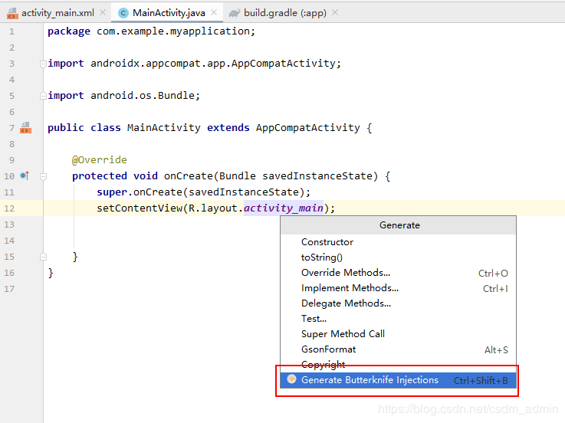This screenshot has width=565, height=423.
Task: Select Delegate Methods... in Generate menu
Action: (398, 303)
